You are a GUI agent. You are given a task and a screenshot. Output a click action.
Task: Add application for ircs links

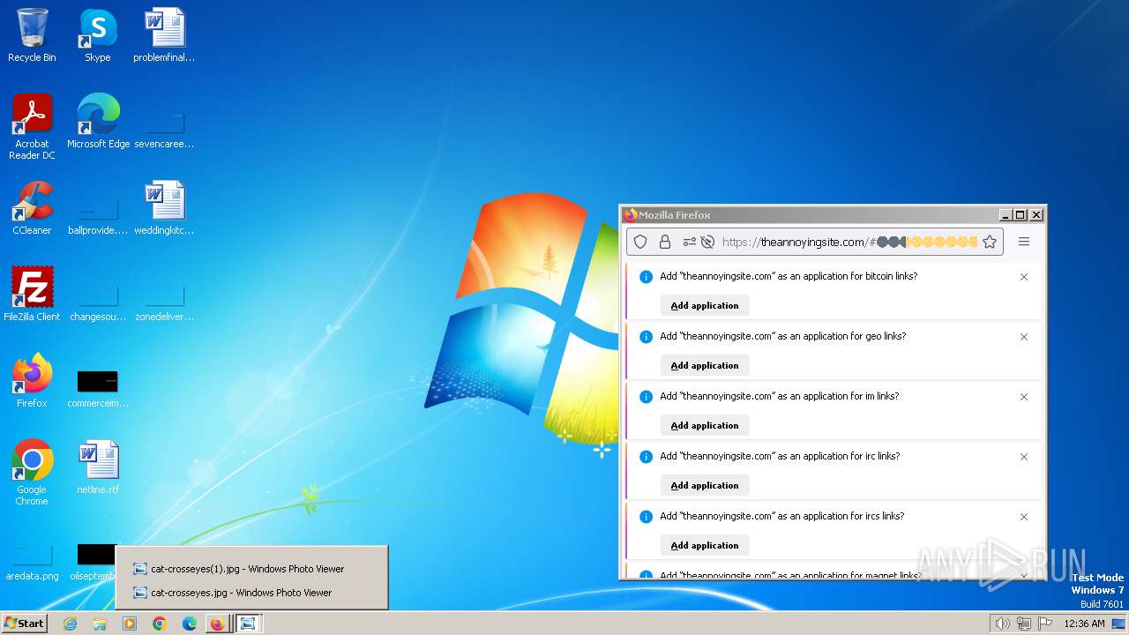pyautogui.click(x=705, y=545)
